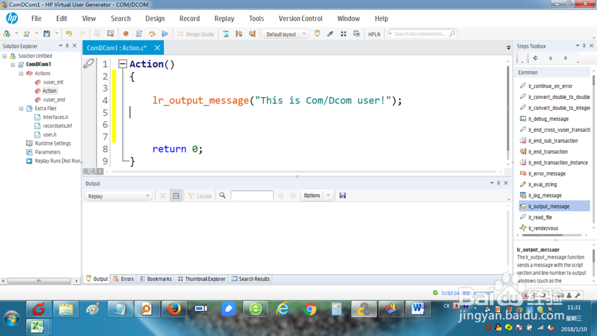Click the Locate button in Output
Screen dimensions: 597x336
pyautogui.click(x=200, y=196)
